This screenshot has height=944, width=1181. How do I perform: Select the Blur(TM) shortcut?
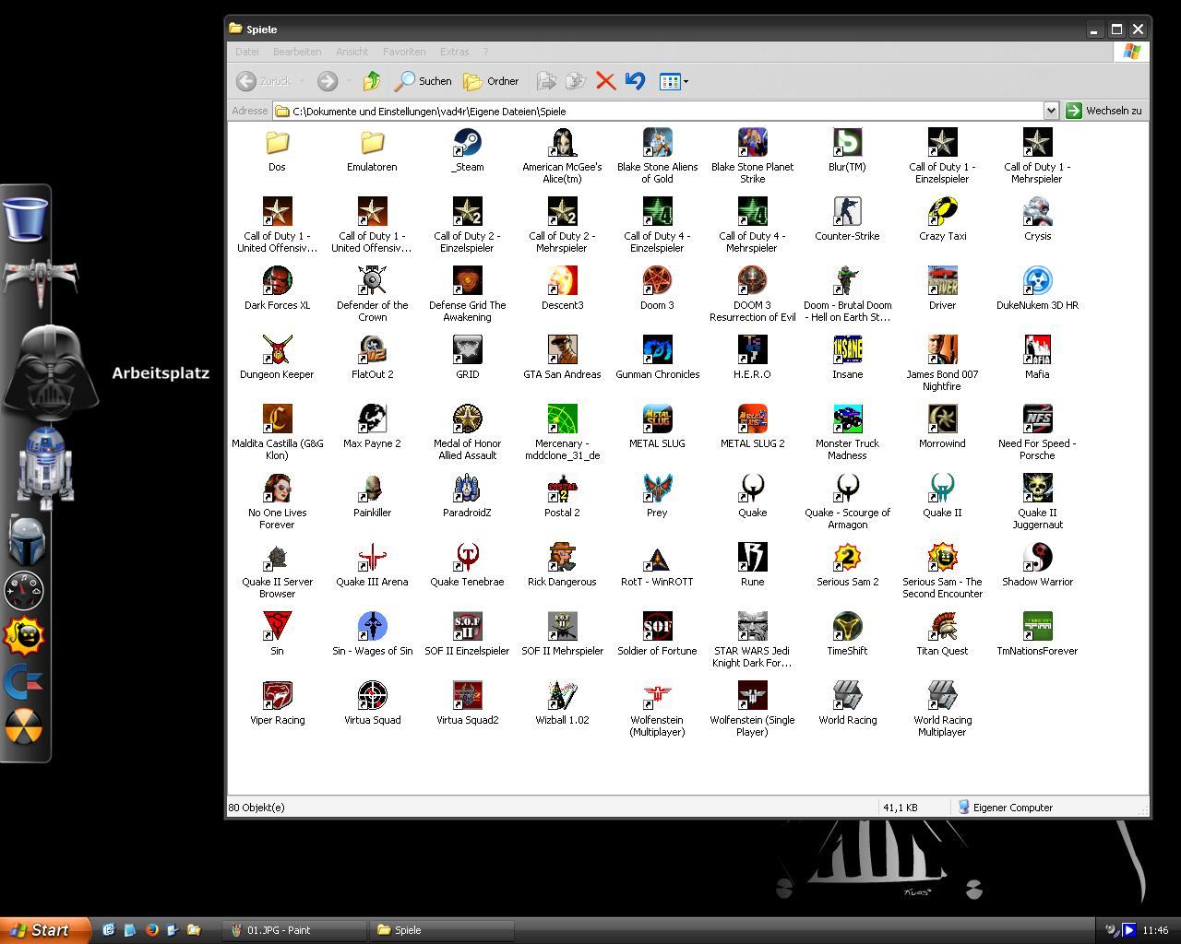coord(847,143)
